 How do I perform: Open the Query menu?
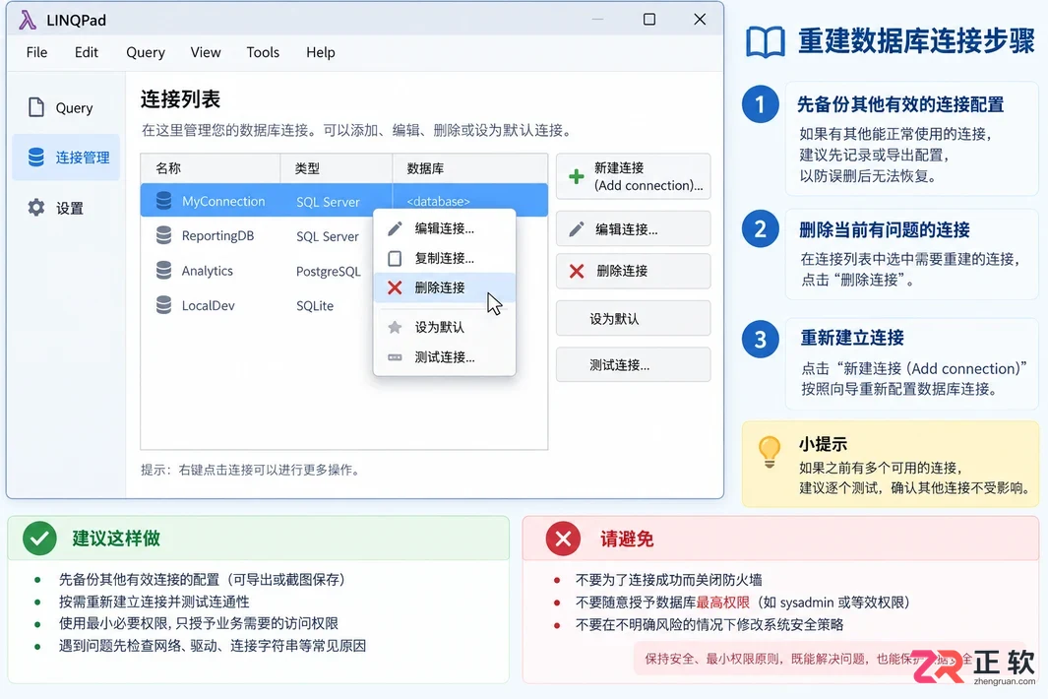point(146,52)
